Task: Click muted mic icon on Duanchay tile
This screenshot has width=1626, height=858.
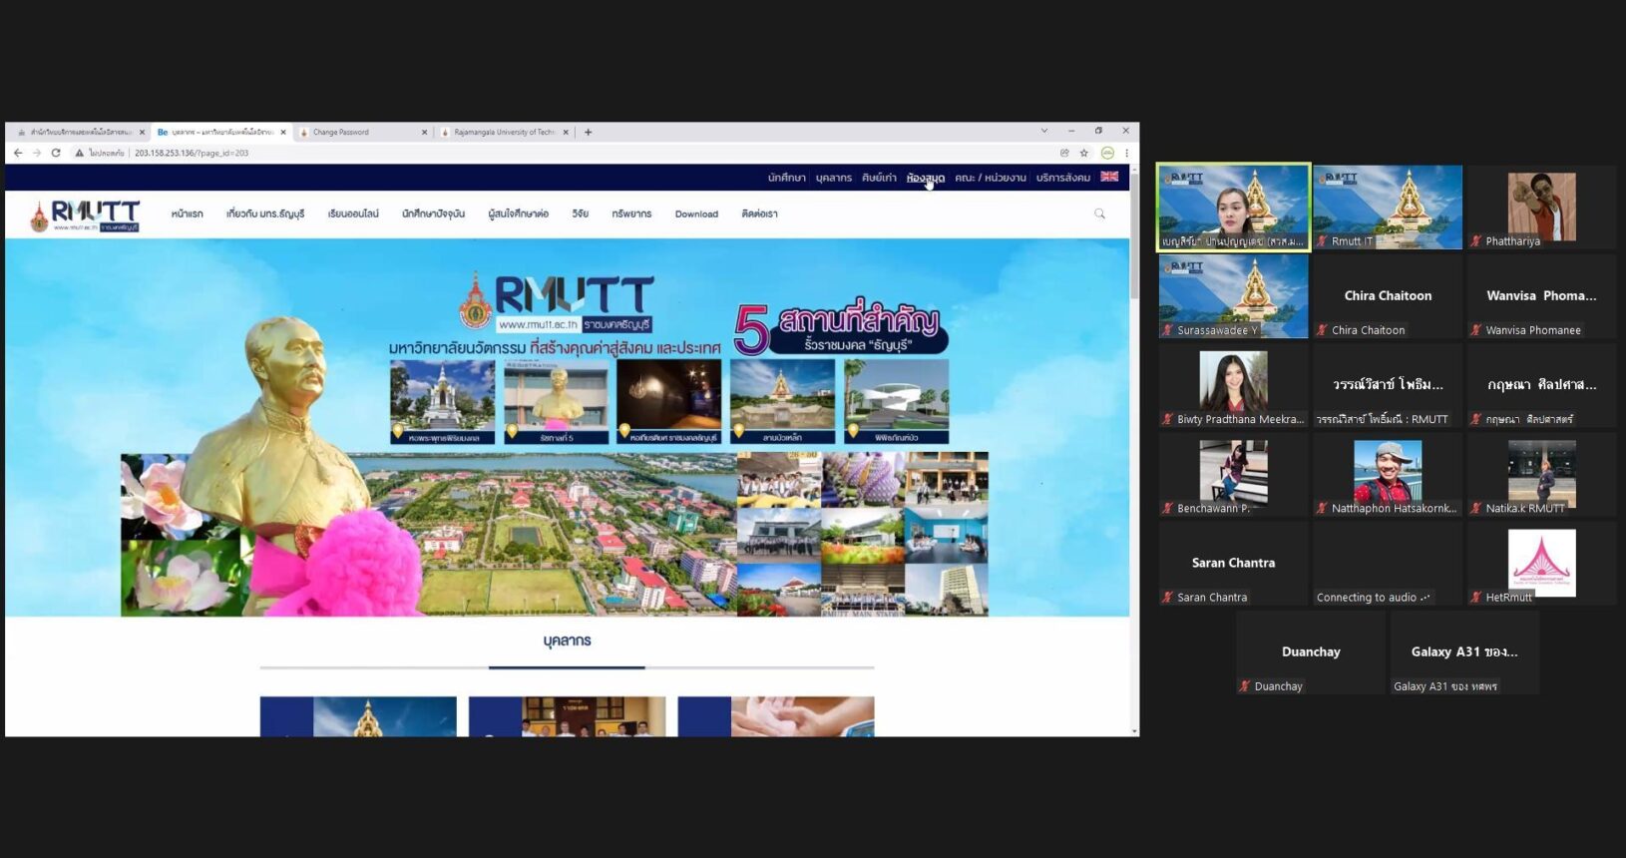Action: pos(1245,686)
